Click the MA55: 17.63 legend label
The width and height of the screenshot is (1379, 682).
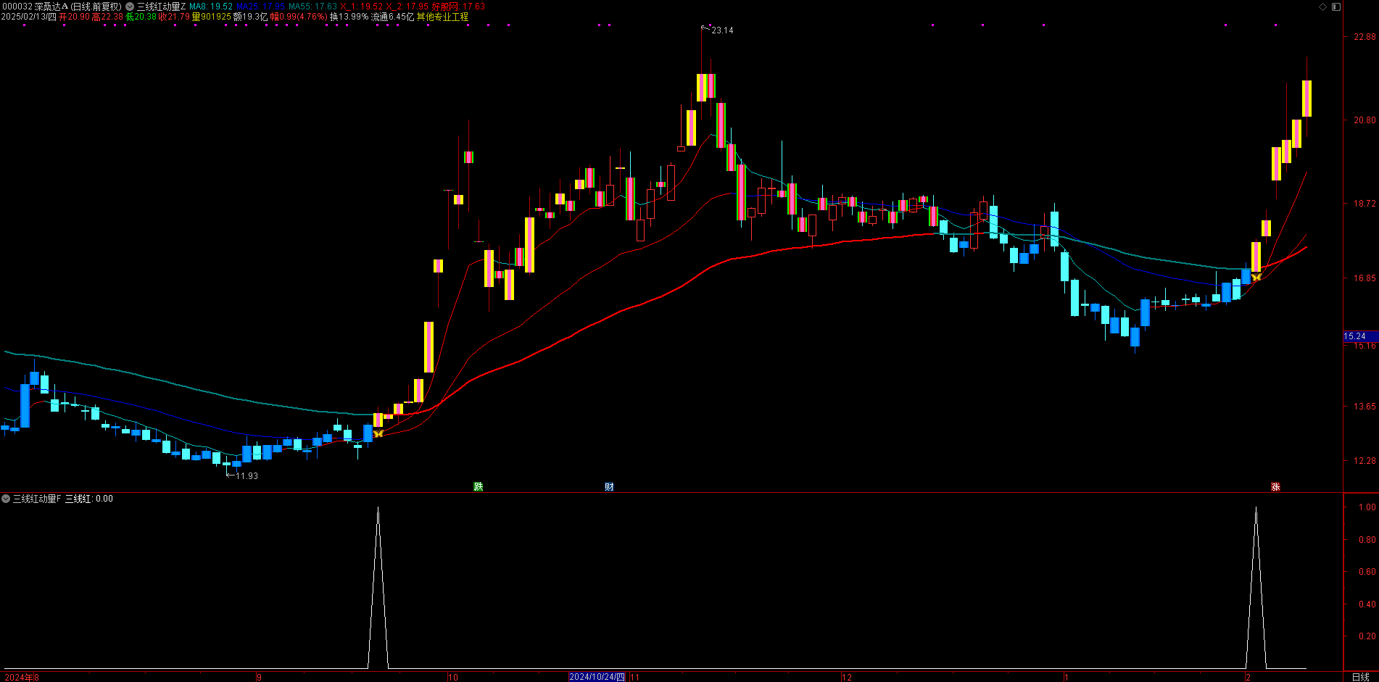click(x=313, y=7)
